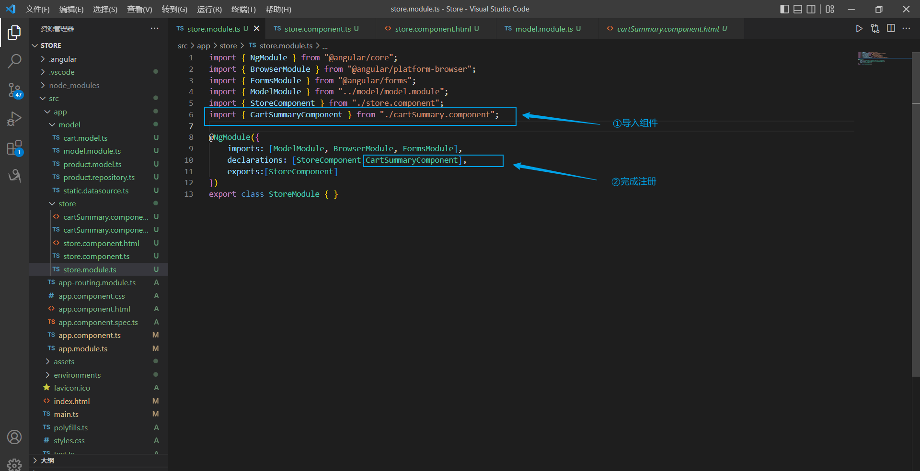Click the Accounts icon in activity bar

point(14,437)
